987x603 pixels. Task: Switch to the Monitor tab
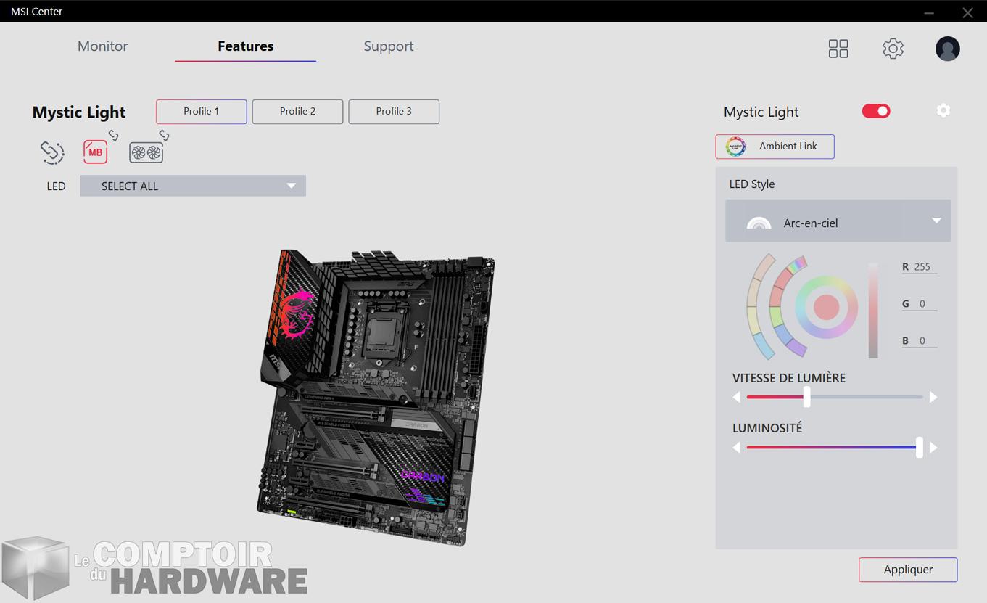(102, 46)
